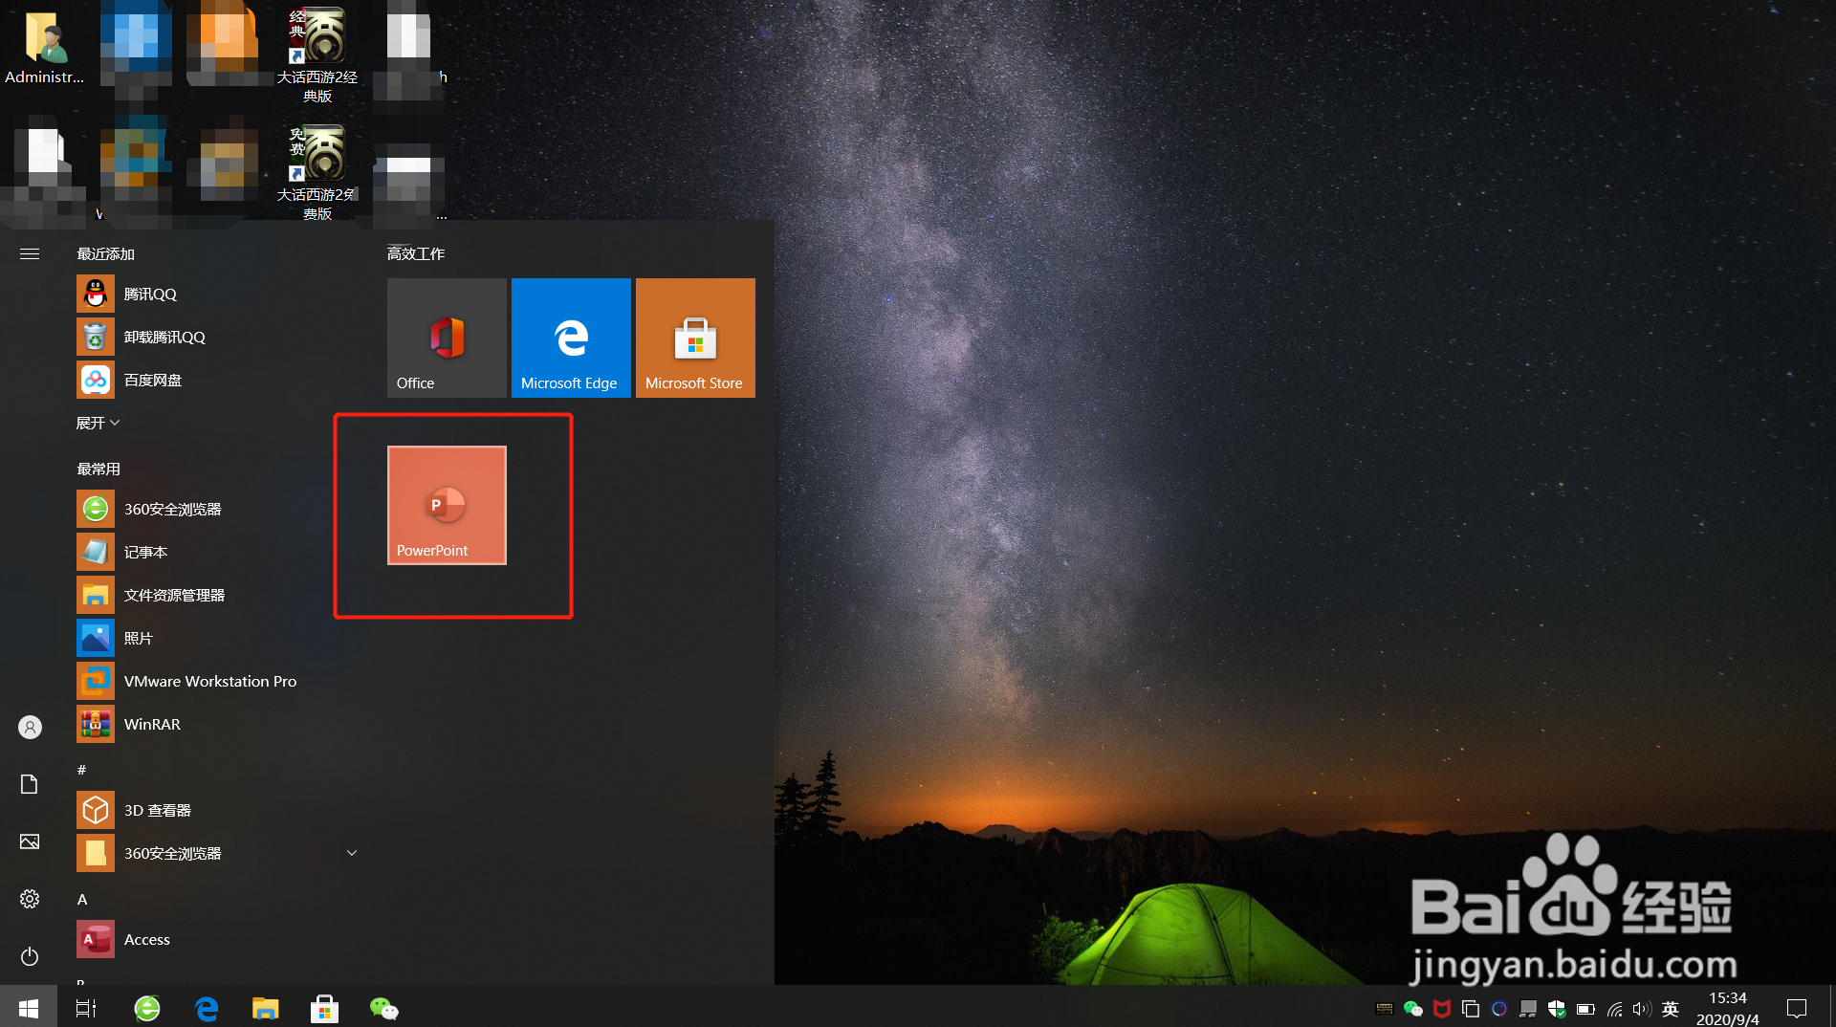The height and width of the screenshot is (1027, 1836).
Task: Open the clock showing 15:34
Action: pos(1727,1009)
